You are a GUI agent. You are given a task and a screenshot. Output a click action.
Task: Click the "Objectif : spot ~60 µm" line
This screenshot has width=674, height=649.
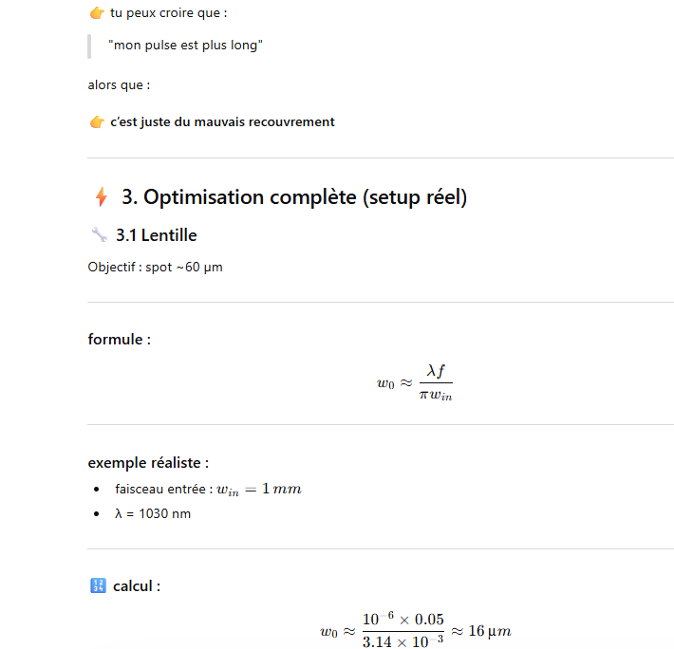155,267
